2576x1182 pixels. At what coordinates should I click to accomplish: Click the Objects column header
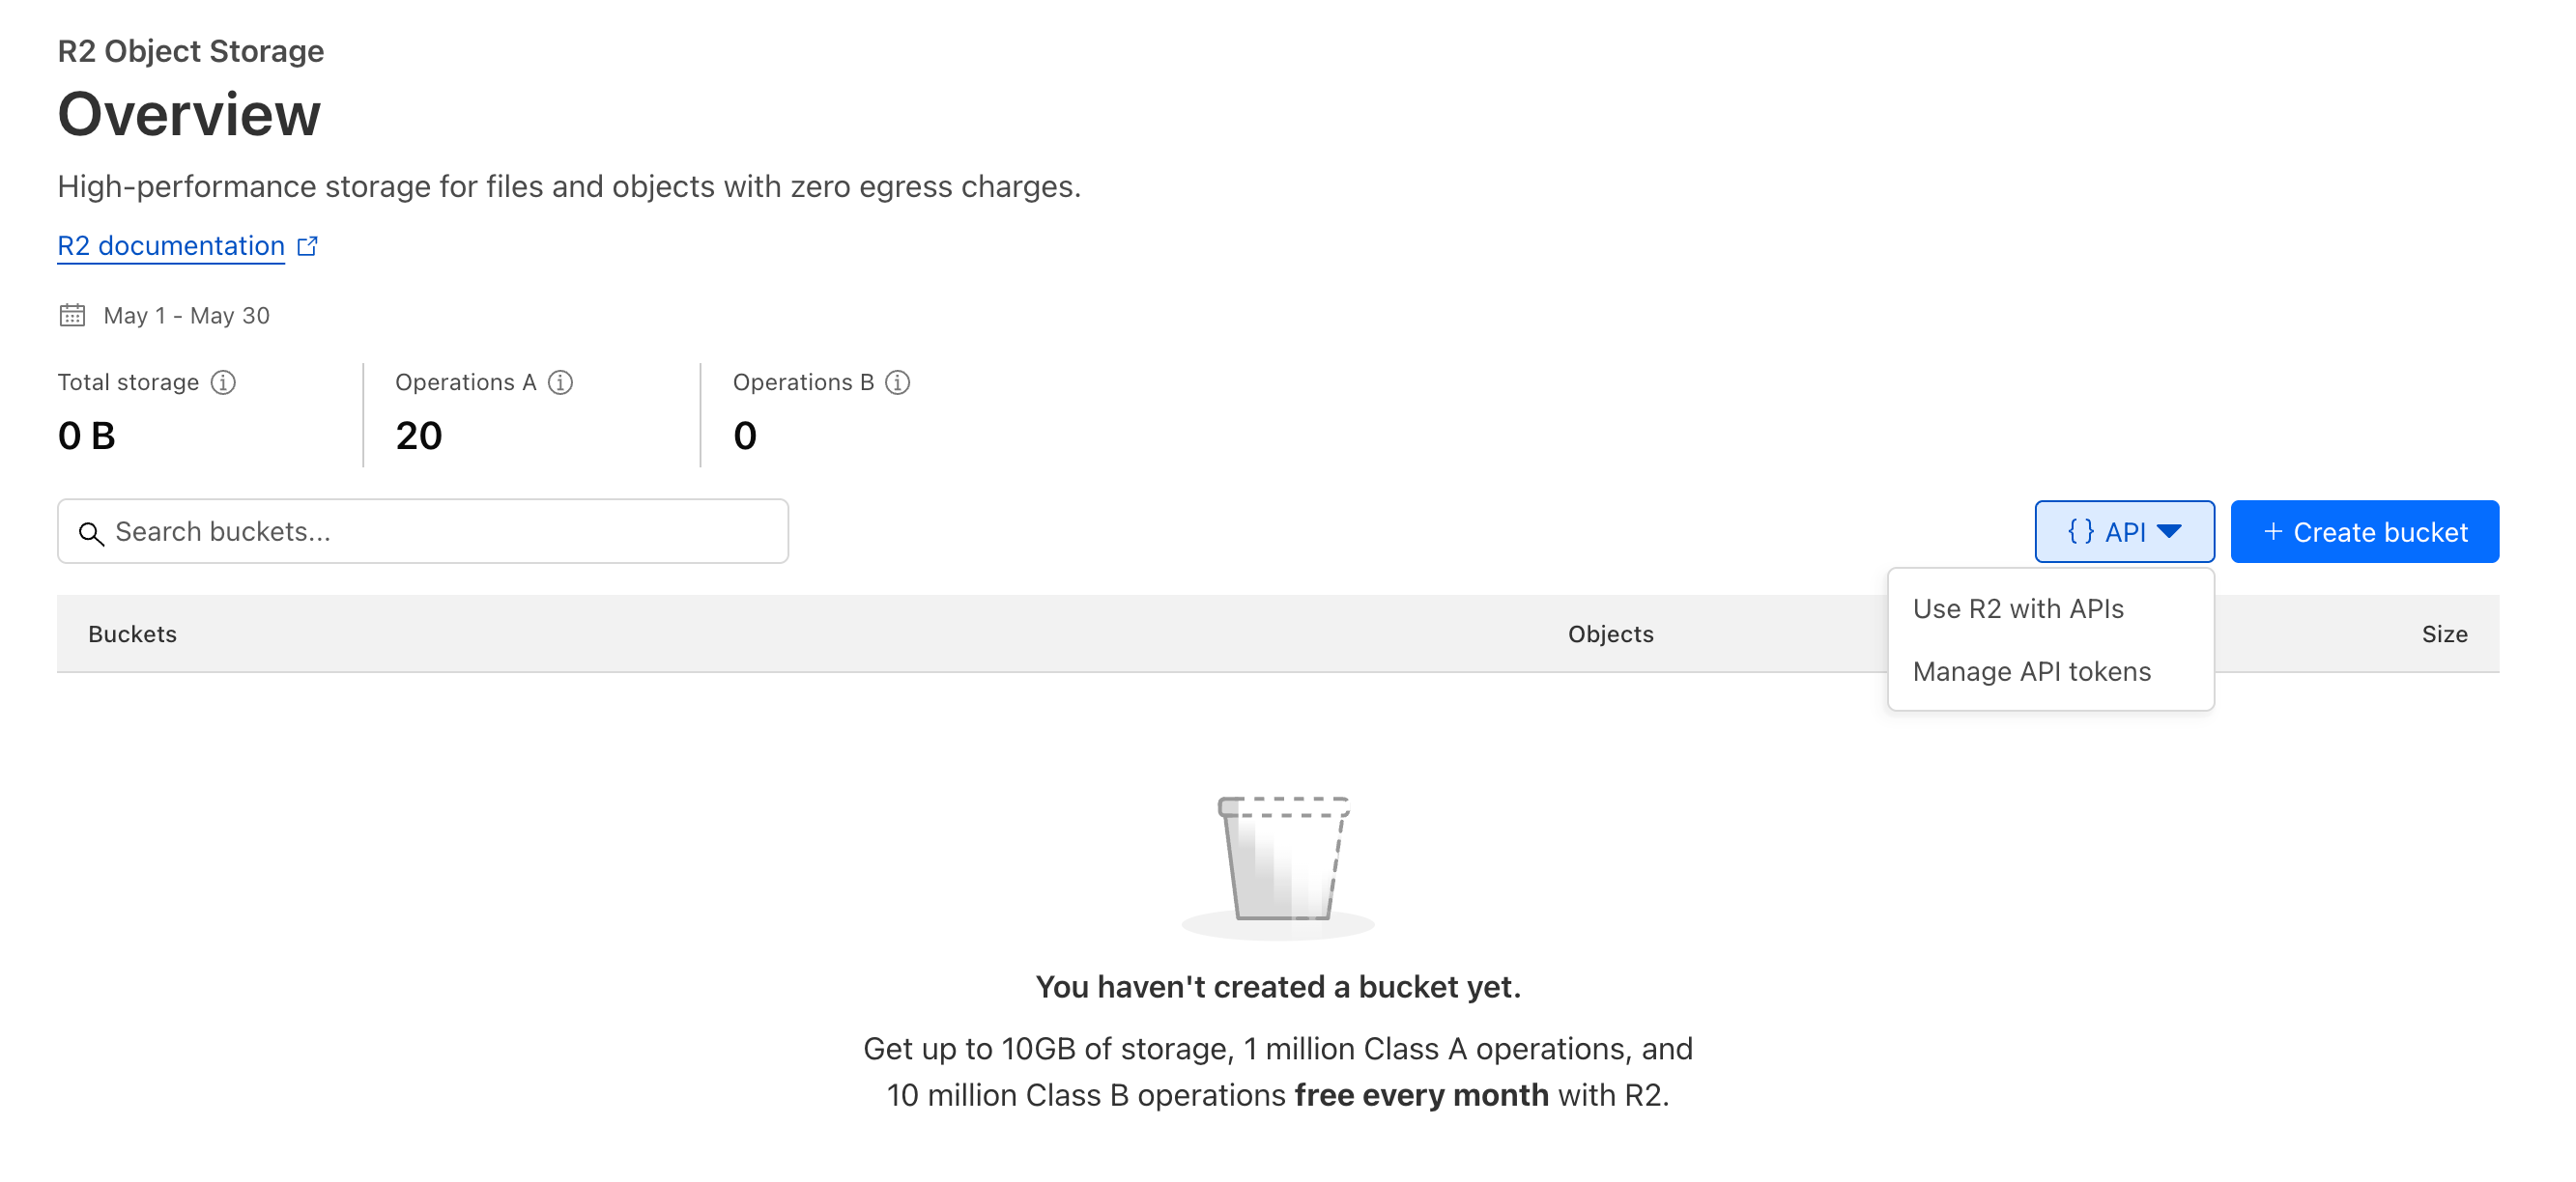coord(1610,633)
